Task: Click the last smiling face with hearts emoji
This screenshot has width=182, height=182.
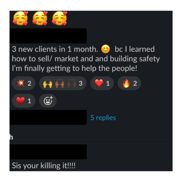Action: 60,18
